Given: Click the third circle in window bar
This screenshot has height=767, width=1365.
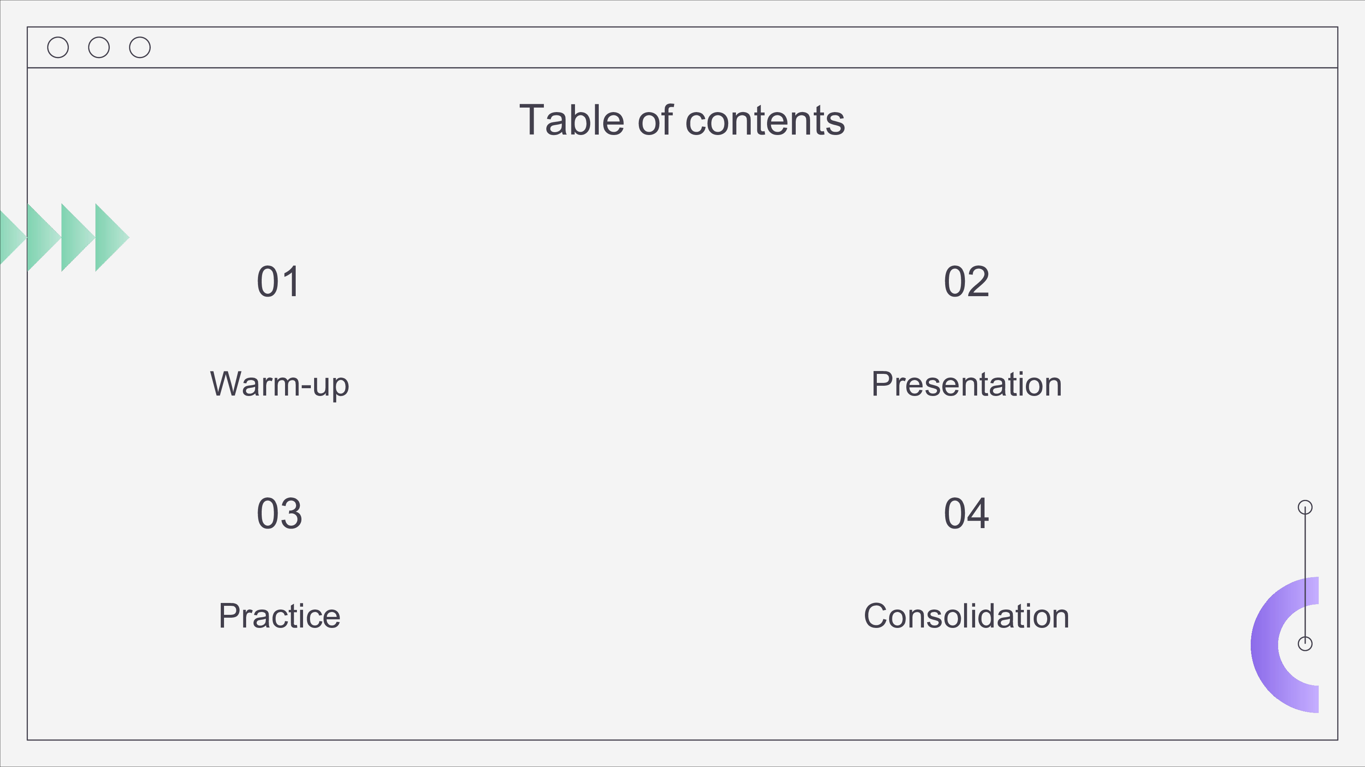Looking at the screenshot, I should (x=140, y=47).
